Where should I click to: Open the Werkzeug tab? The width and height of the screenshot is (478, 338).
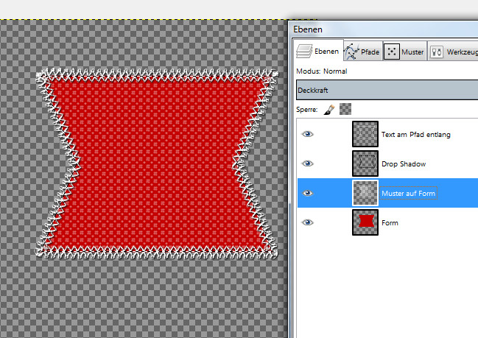pos(453,52)
